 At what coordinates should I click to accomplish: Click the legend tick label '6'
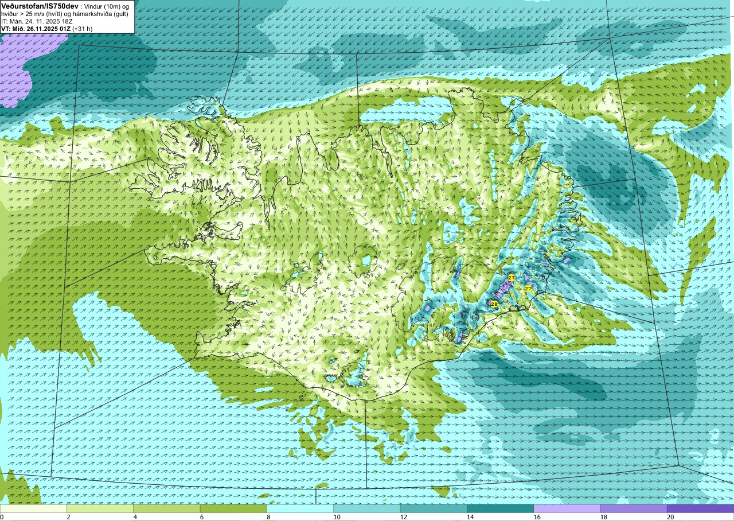tap(202, 517)
